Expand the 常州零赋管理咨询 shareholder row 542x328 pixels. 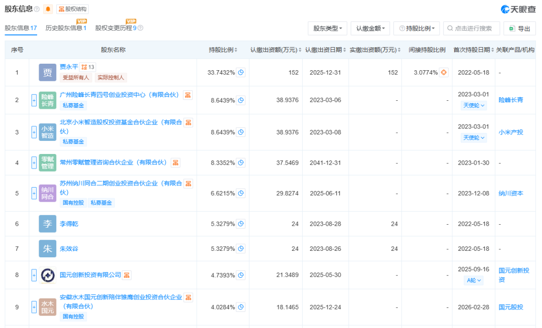(x=34, y=162)
